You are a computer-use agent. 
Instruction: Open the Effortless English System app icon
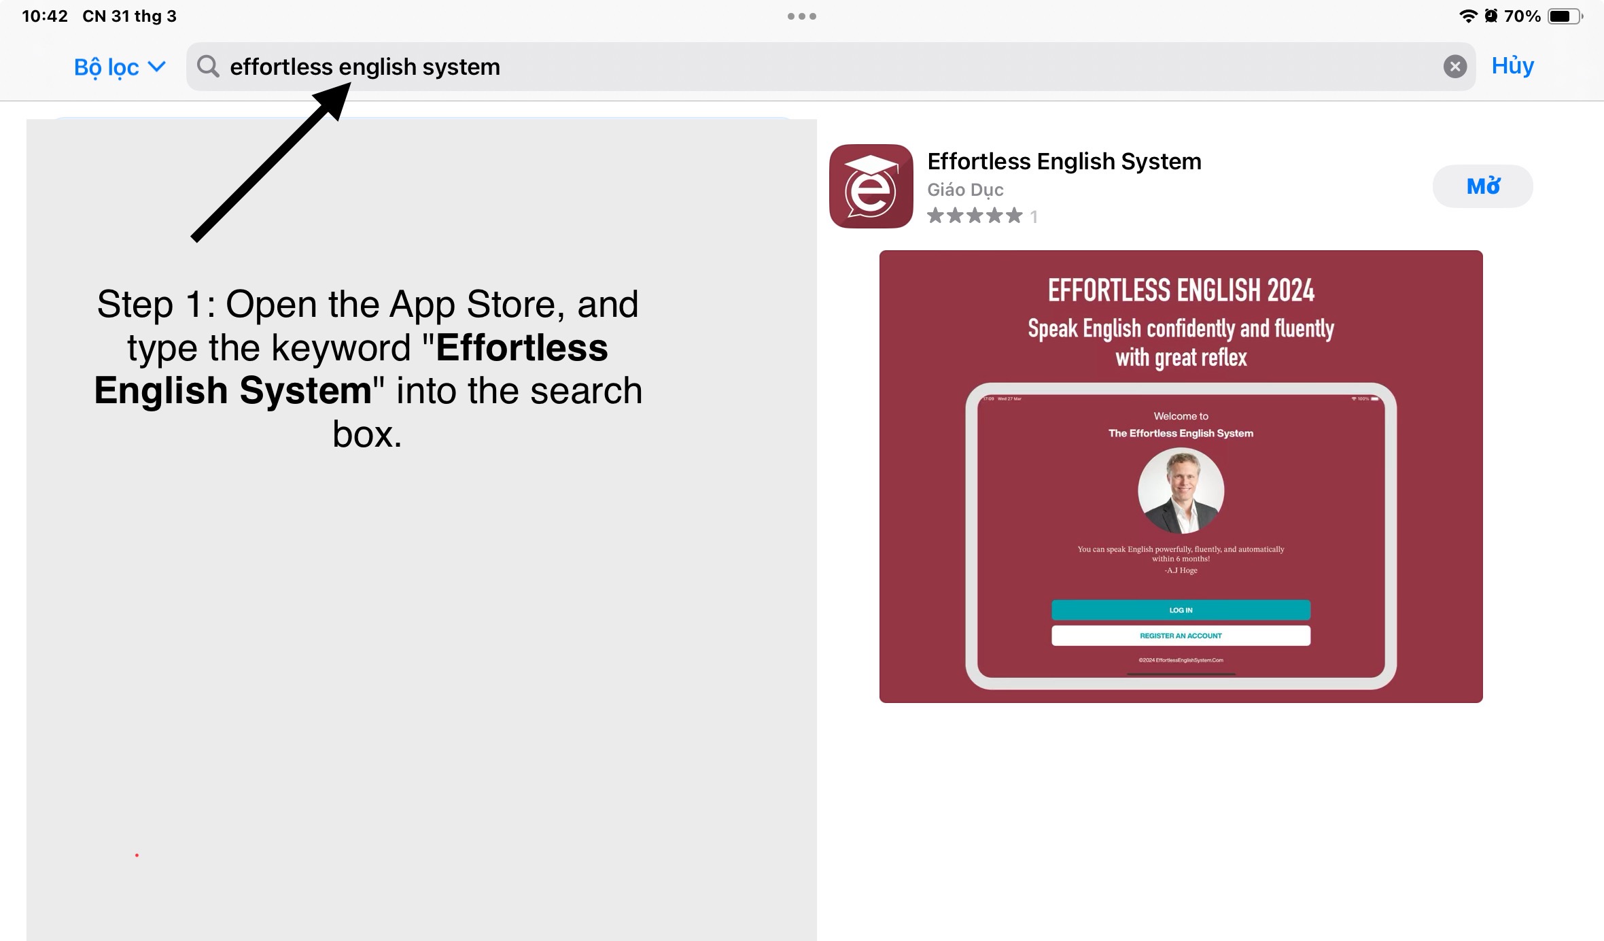click(871, 186)
